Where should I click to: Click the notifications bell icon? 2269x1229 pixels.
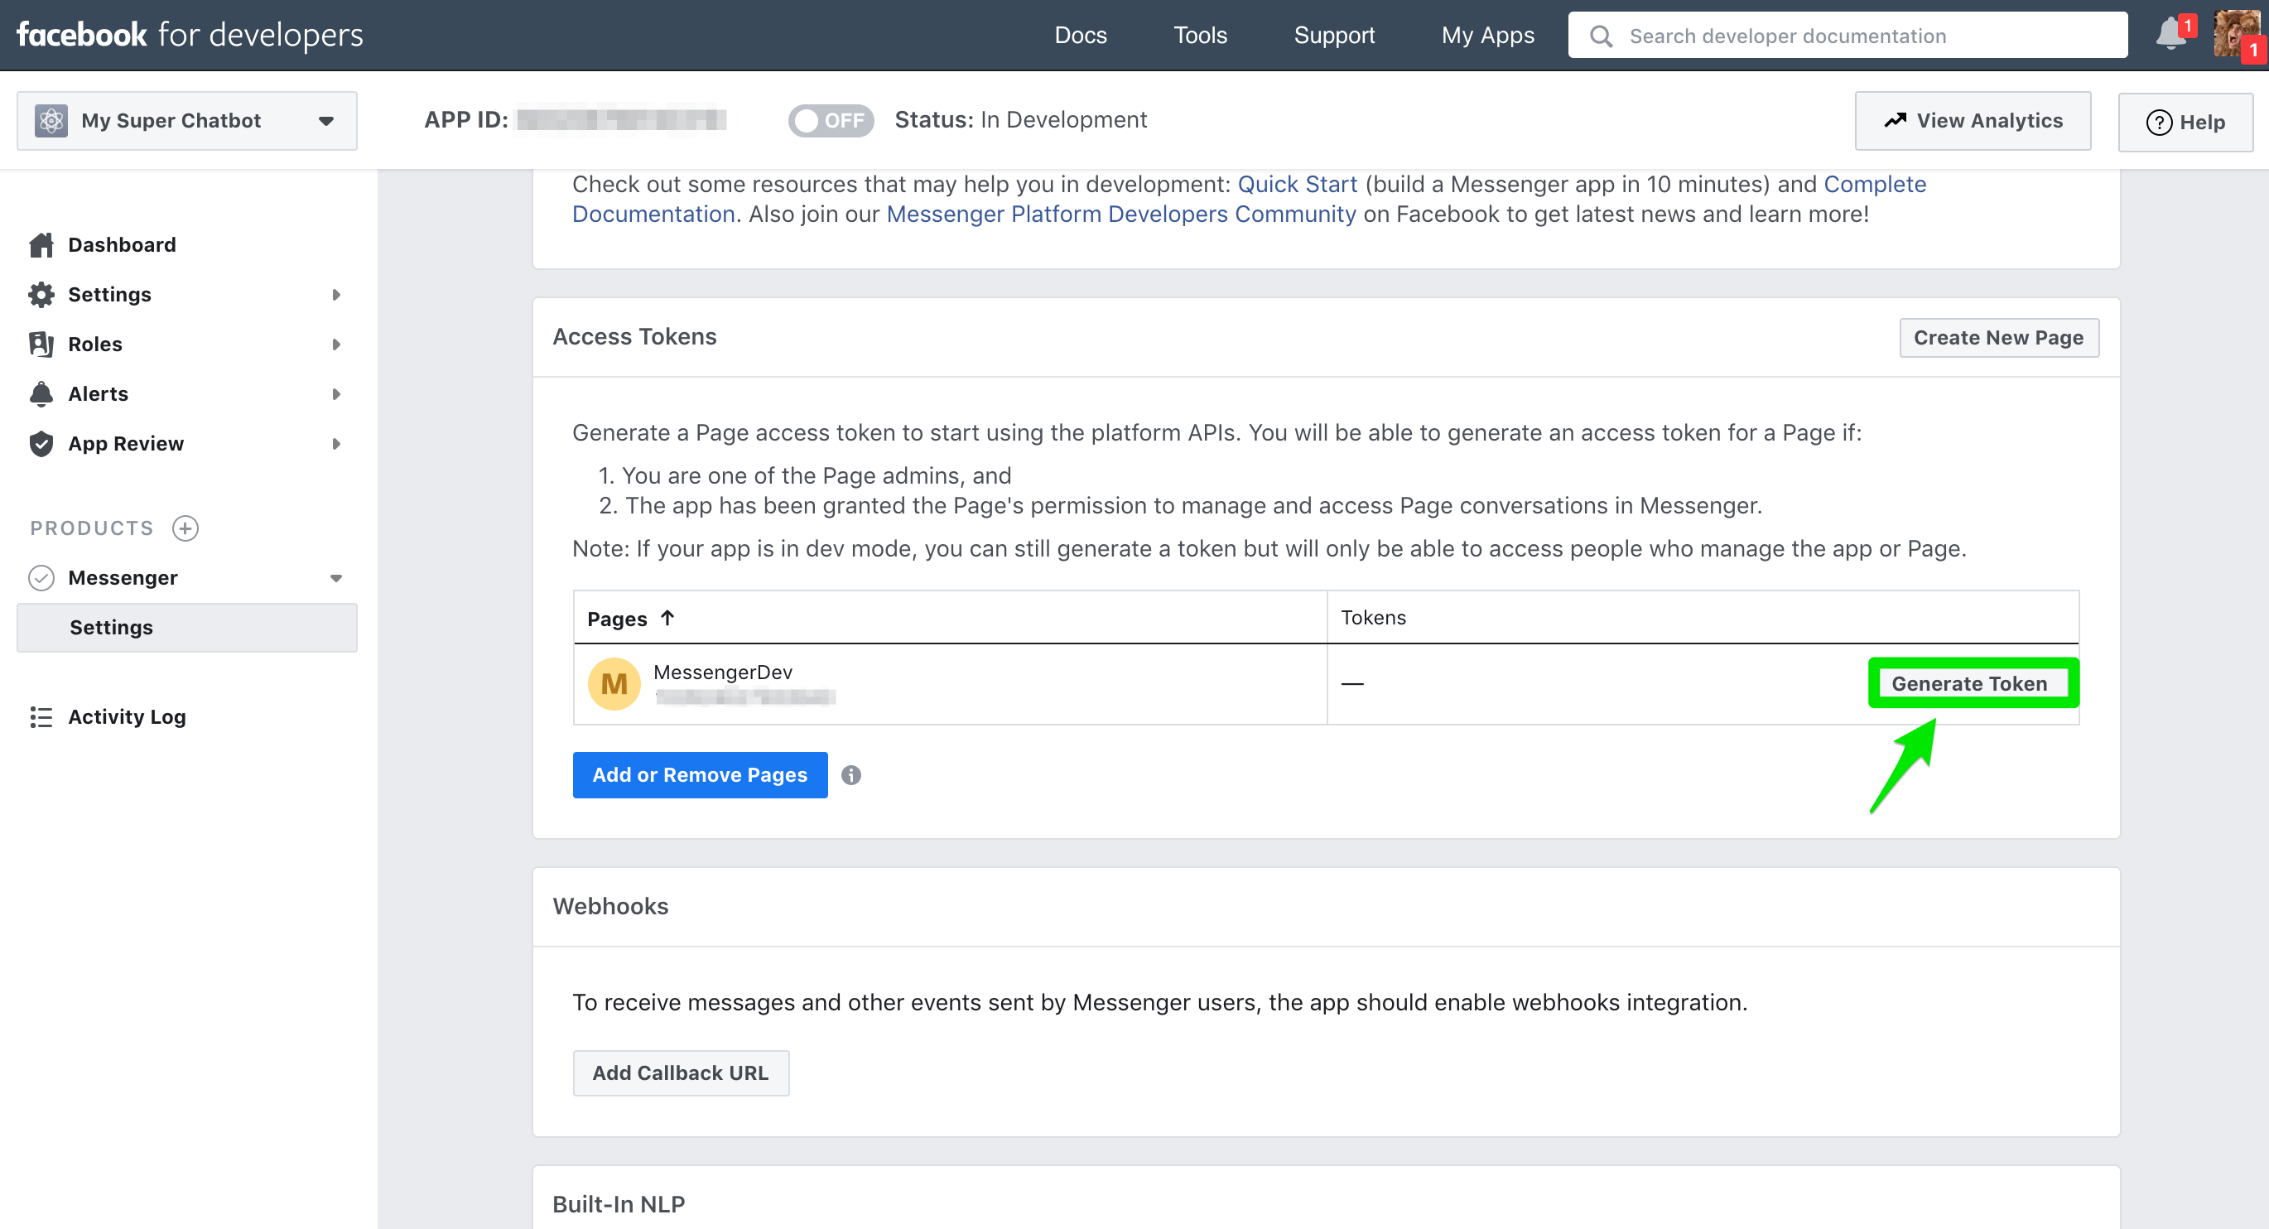[x=2170, y=36]
